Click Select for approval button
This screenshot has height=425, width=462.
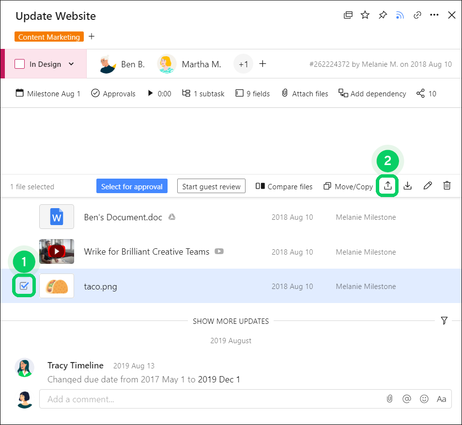132,186
